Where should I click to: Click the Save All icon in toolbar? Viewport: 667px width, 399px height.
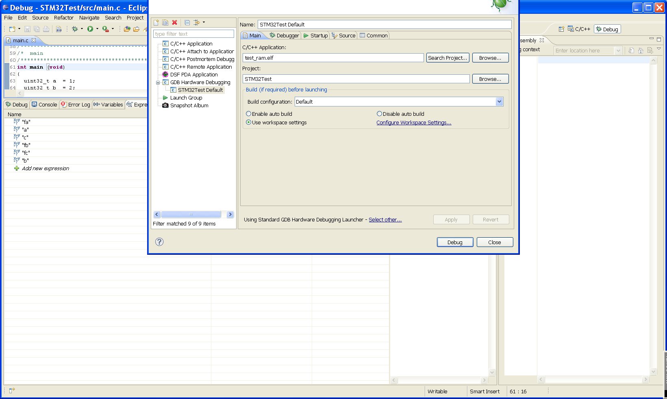[37, 29]
